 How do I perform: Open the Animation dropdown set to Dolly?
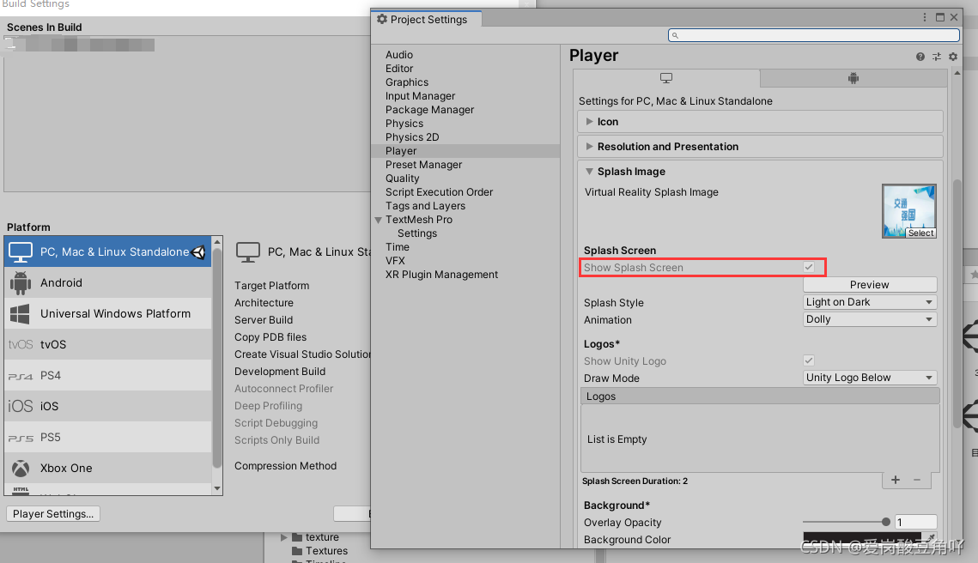click(x=870, y=319)
